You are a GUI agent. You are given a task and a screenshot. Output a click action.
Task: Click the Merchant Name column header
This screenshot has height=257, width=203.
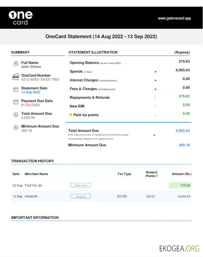pos(36,174)
